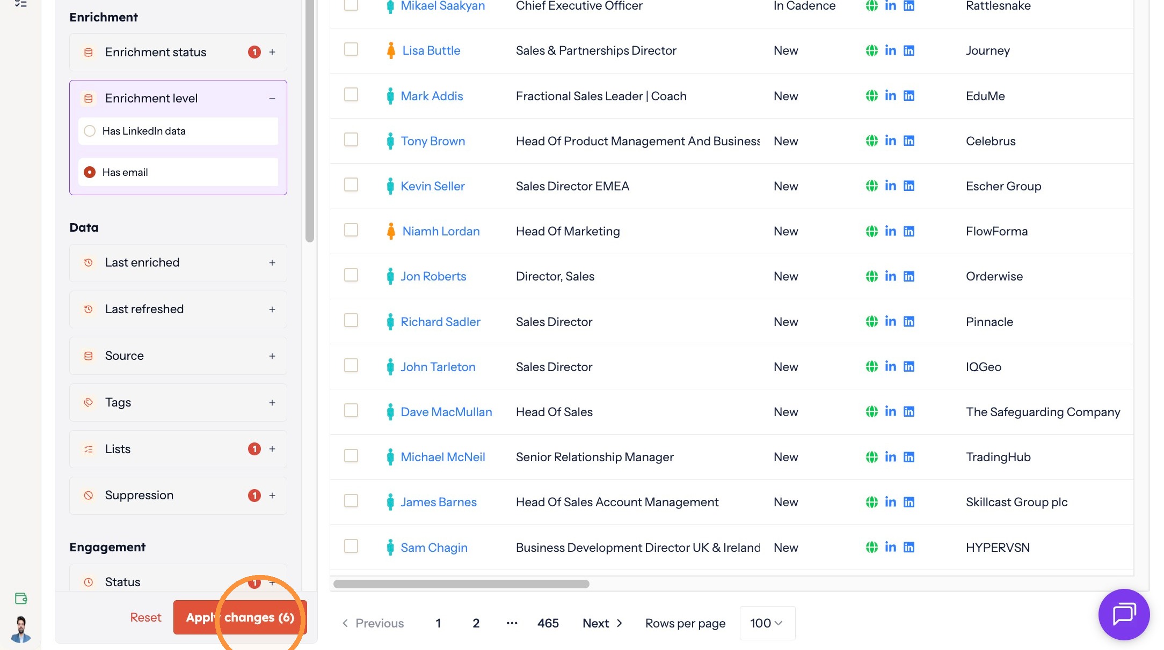Click the globe icon for Sam Chagin
Screen dimensions: 1164x650
click(871, 547)
